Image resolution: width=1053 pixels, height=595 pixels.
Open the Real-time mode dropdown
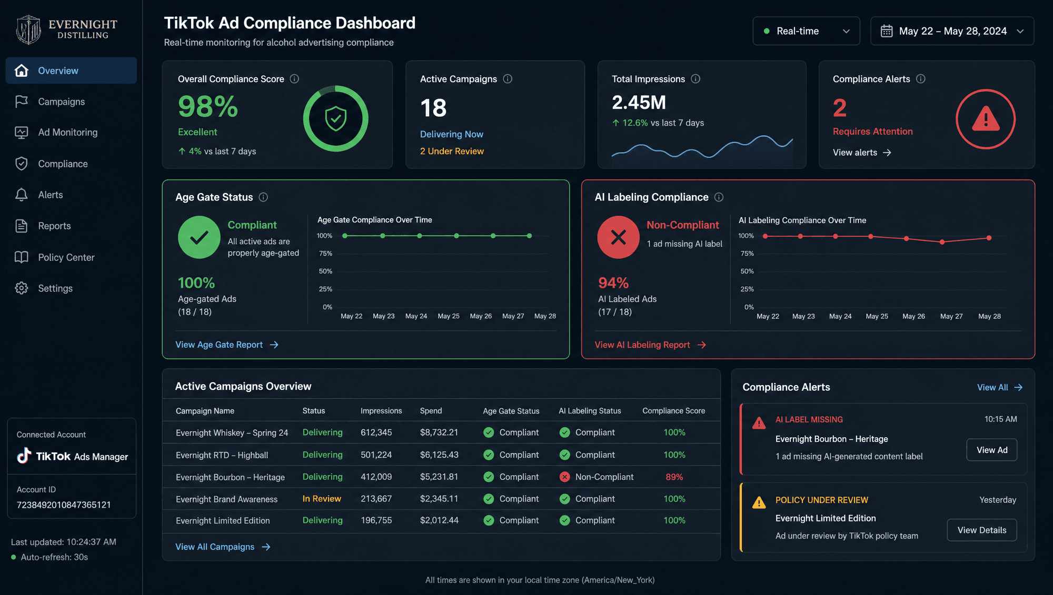coord(806,31)
